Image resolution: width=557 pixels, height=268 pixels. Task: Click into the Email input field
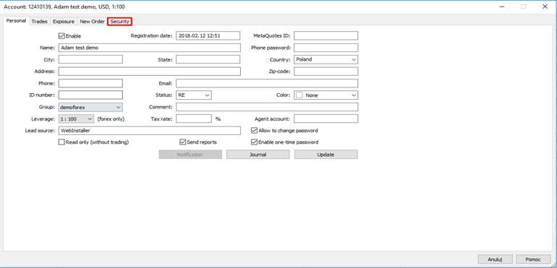[267, 83]
